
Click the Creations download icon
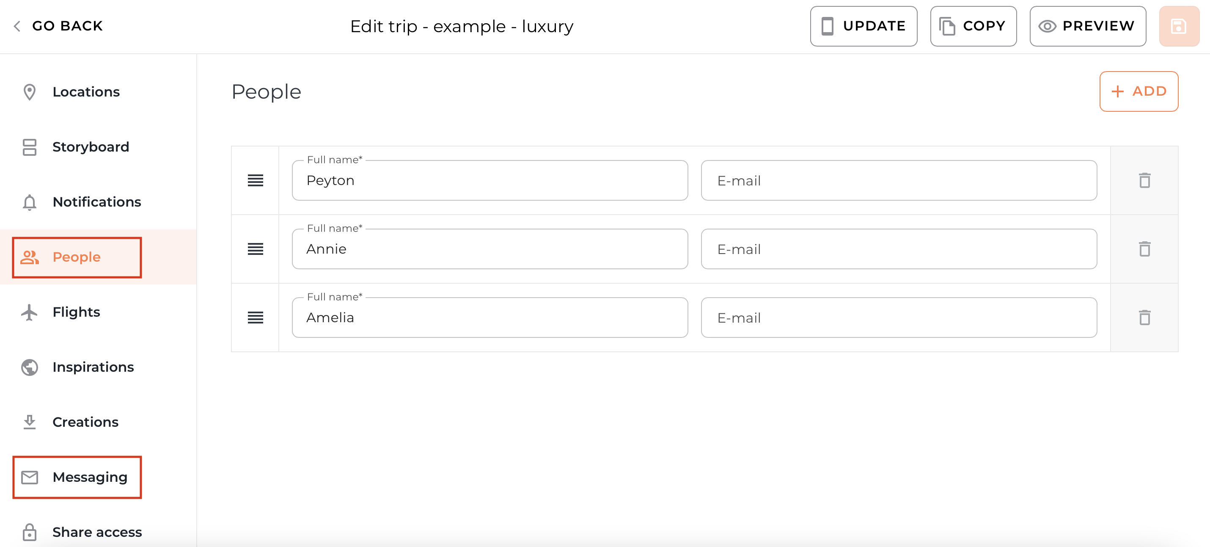[x=30, y=422]
